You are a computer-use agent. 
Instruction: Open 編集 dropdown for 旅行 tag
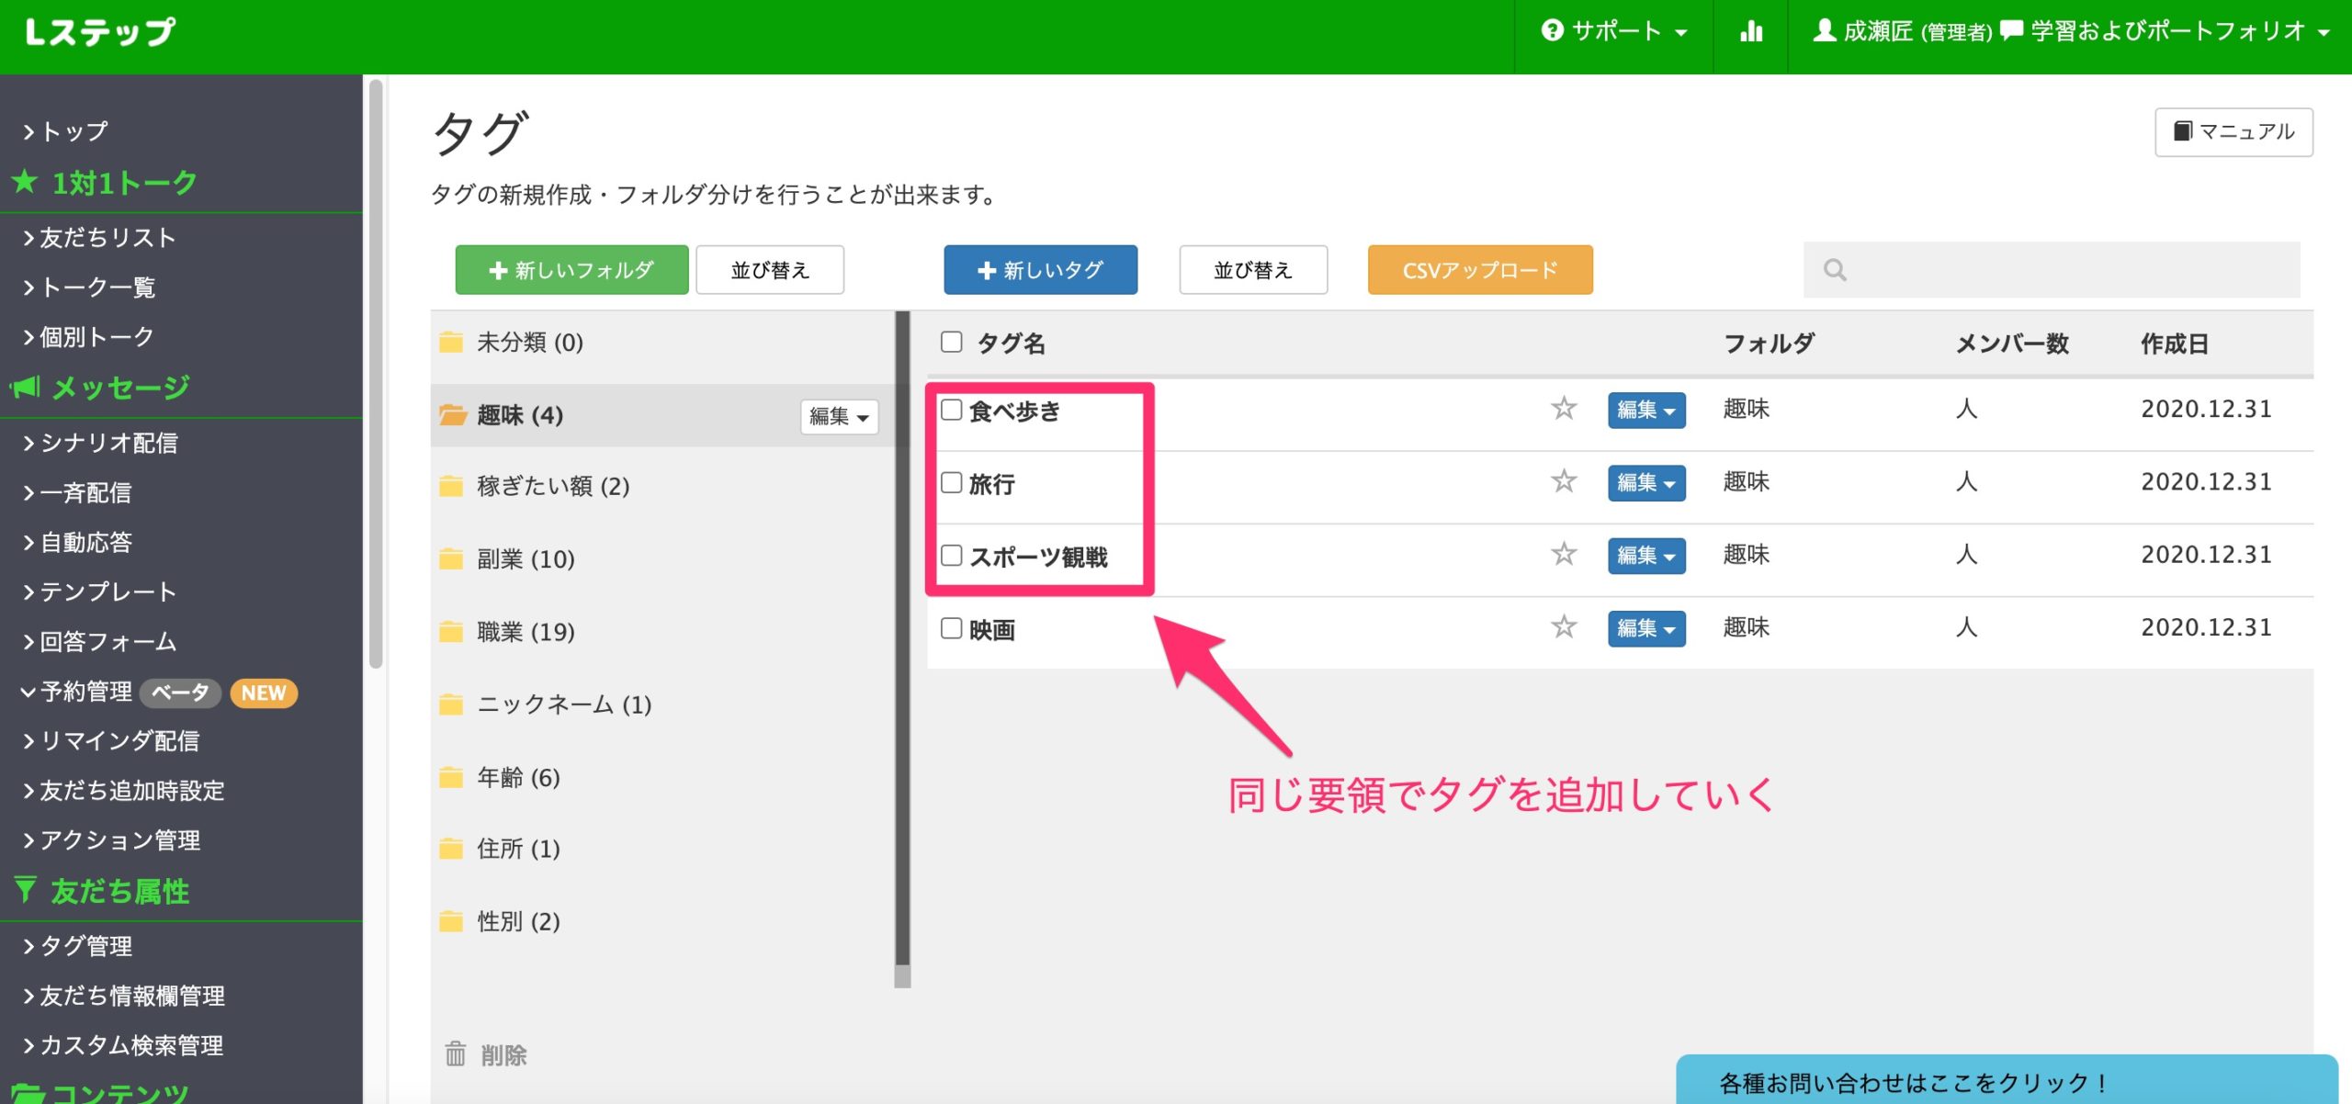[1645, 482]
